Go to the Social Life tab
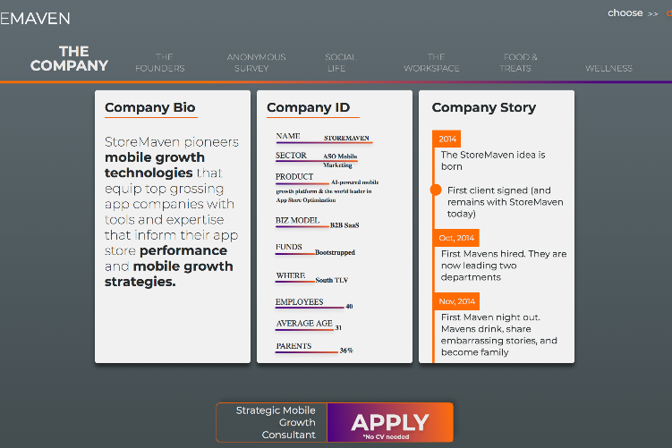Image resolution: width=672 pixels, height=448 pixels. tap(340, 63)
